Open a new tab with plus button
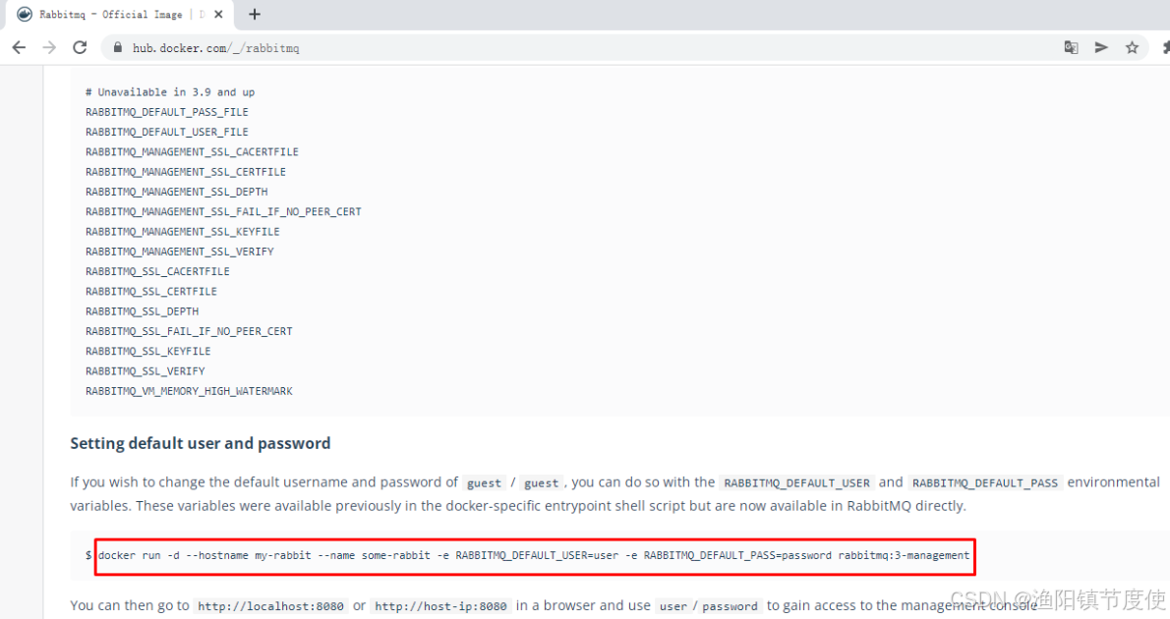This screenshot has height=619, width=1170. pos(255,14)
